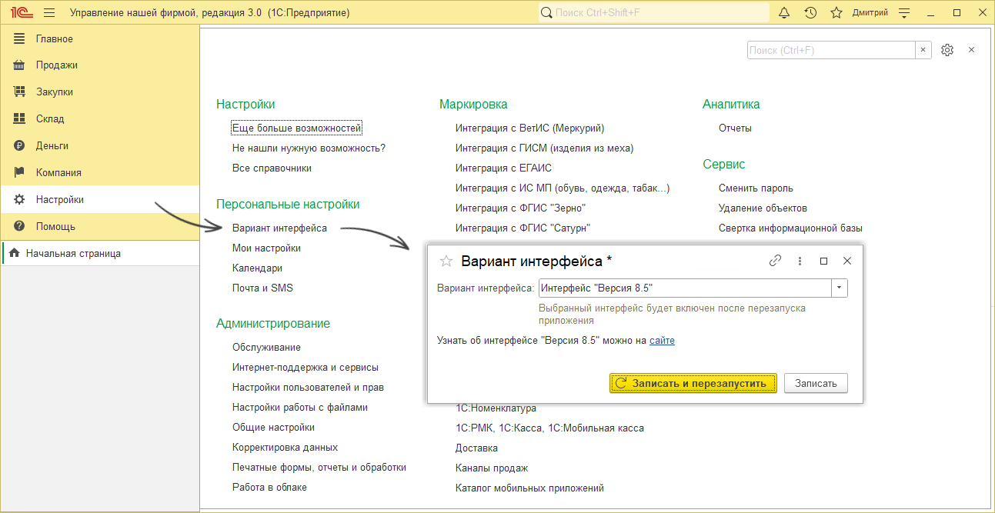The width and height of the screenshot is (995, 513).
Task: Open Настройки пользователей и прав
Action: coord(308,388)
